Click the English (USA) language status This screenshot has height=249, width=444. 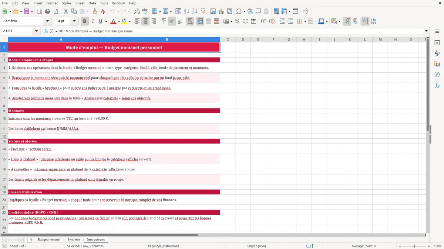point(256,246)
